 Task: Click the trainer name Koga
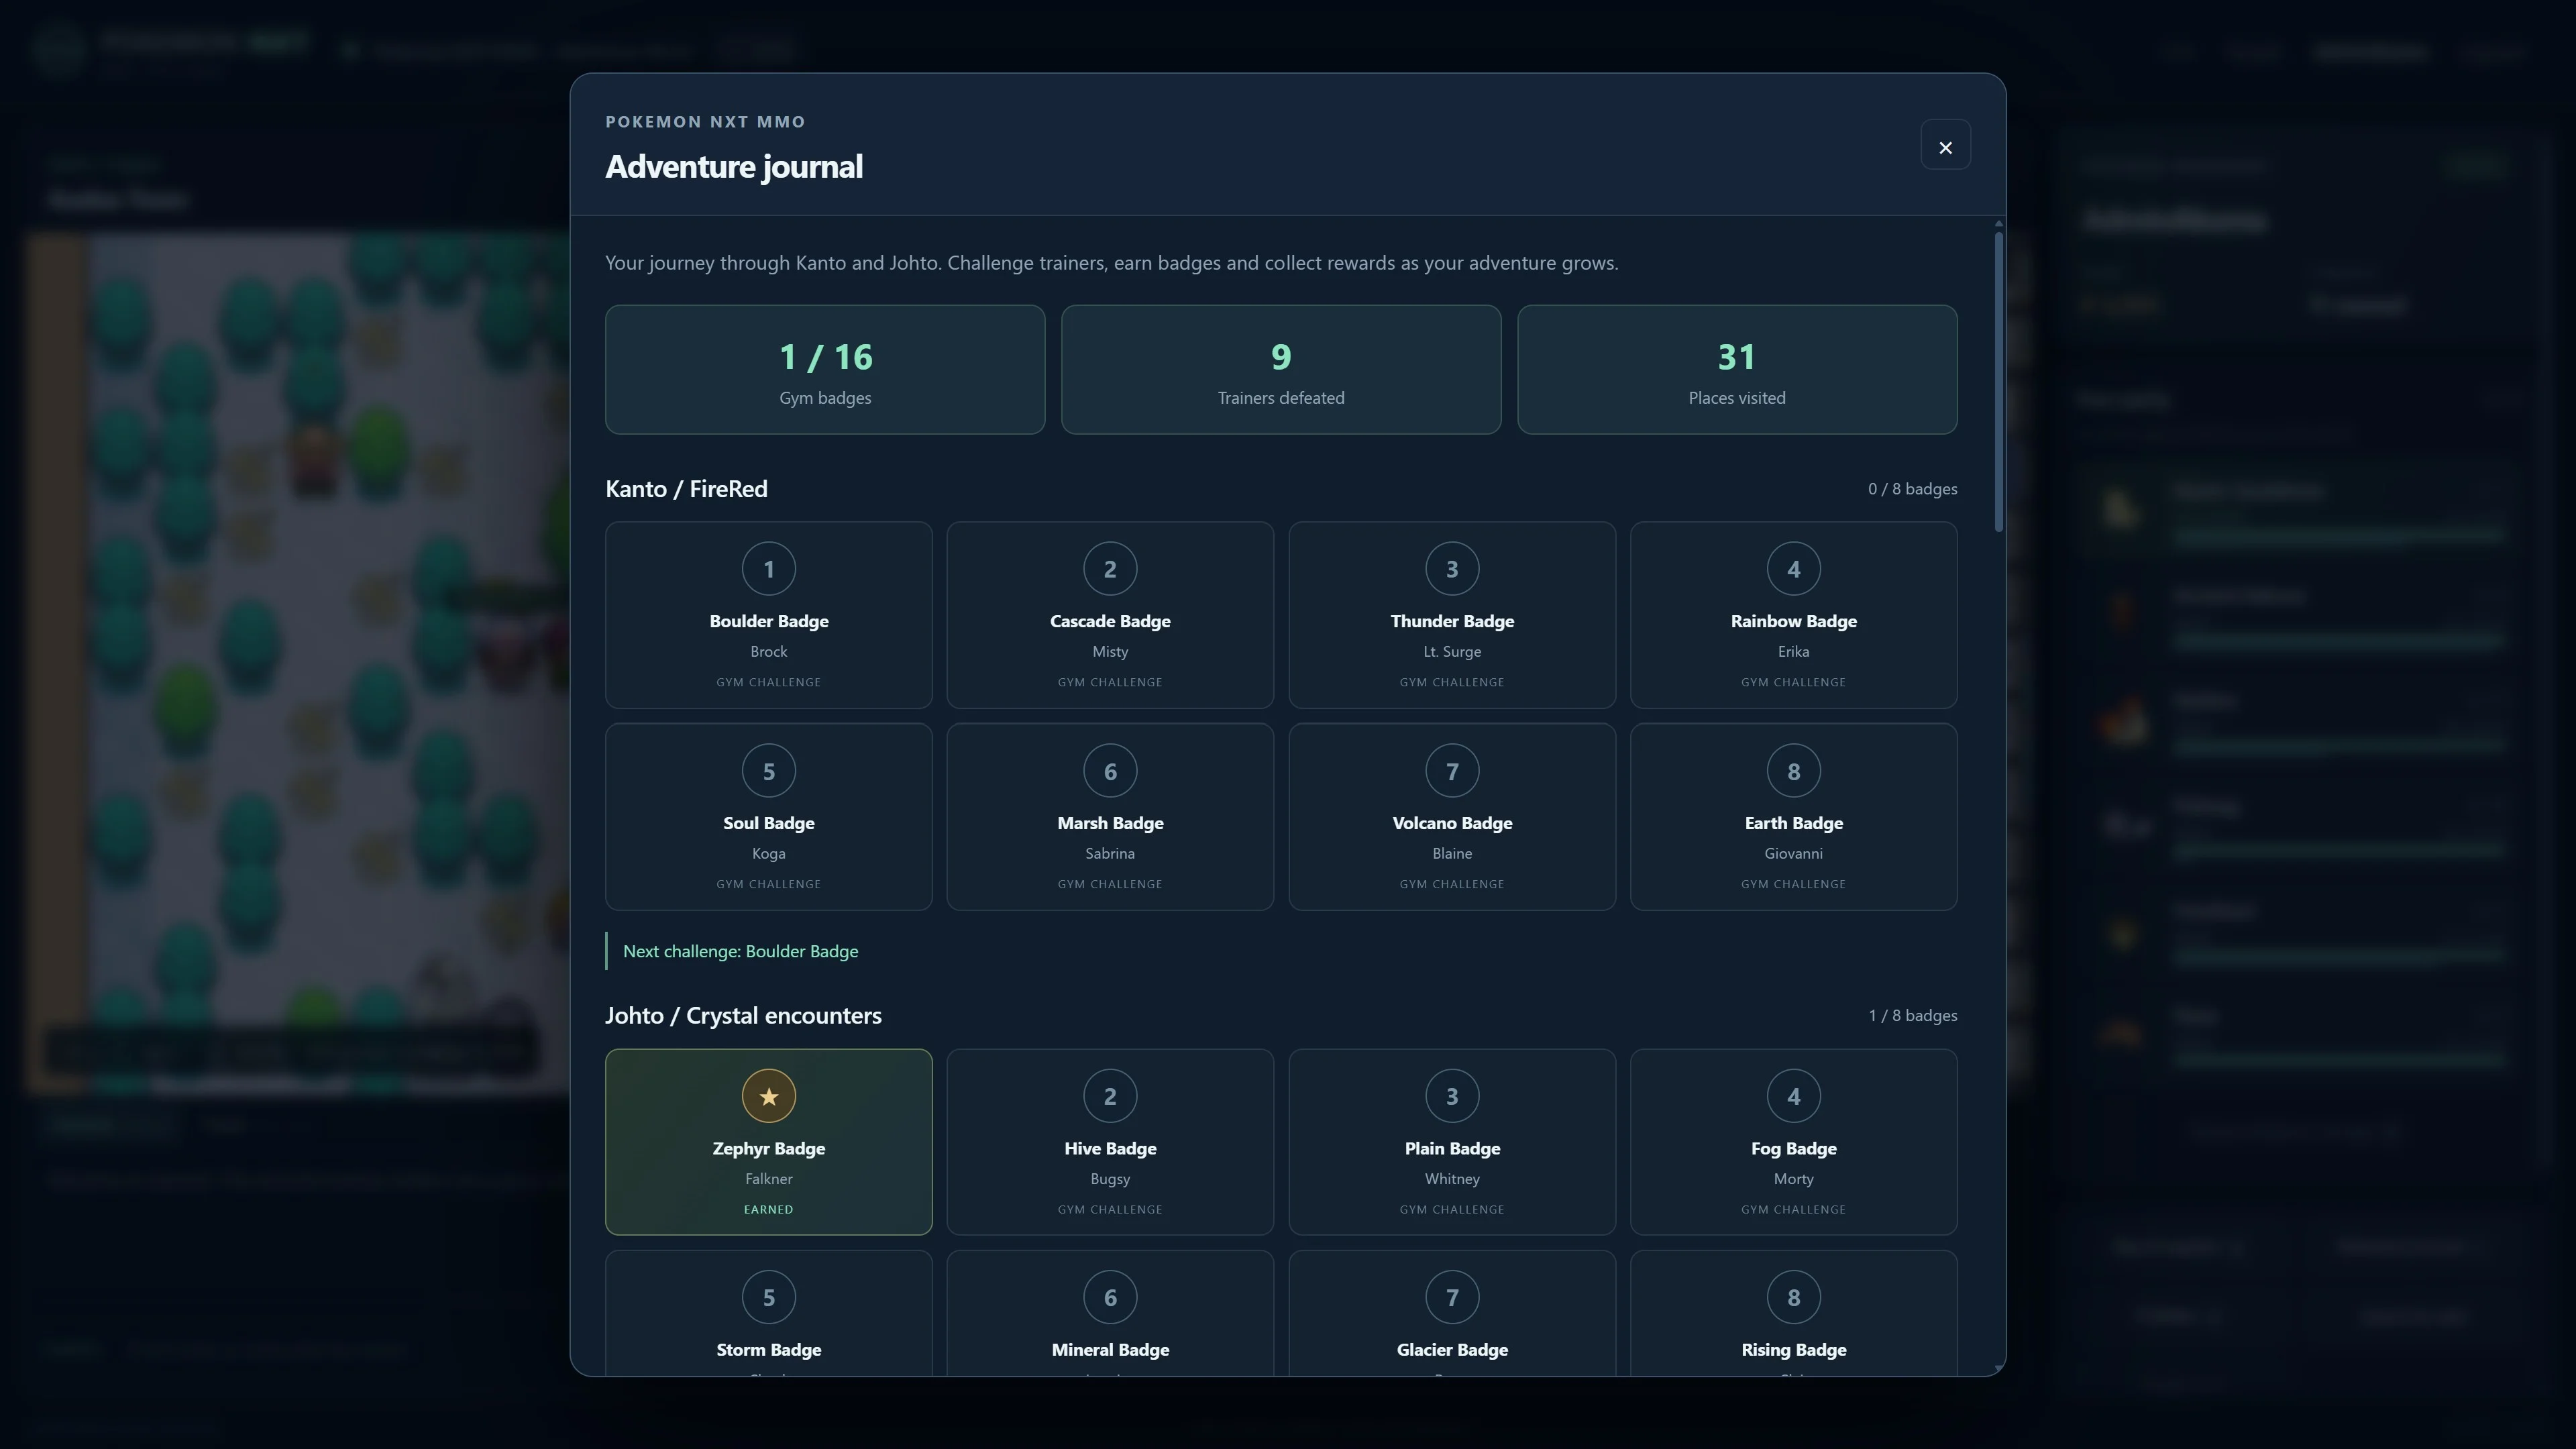(x=768, y=853)
